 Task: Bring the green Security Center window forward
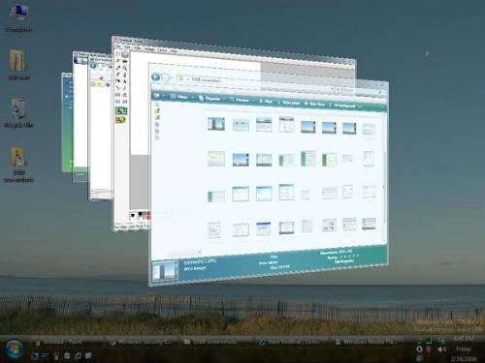(x=67, y=123)
